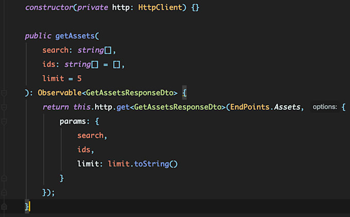Click 'ids' parameter in method signature
This screenshot has height=217, width=350.
[x=49, y=64]
